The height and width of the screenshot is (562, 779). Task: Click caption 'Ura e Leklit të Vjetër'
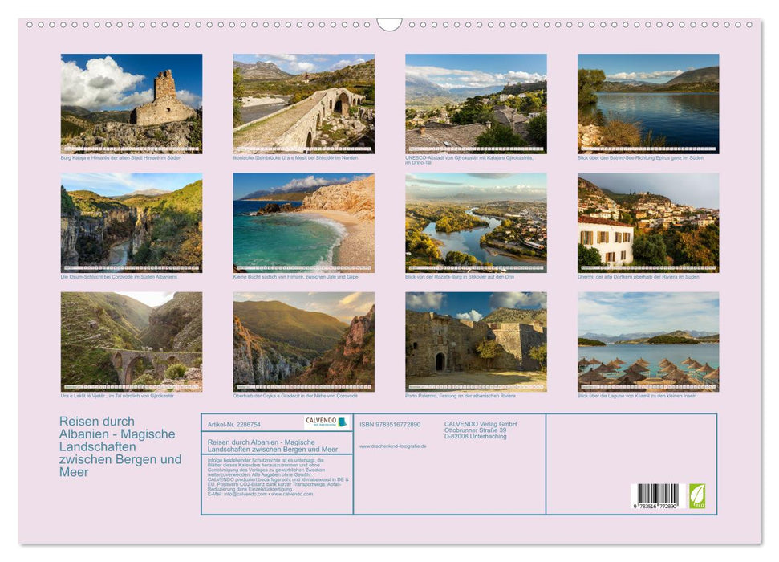pyautogui.click(x=117, y=396)
